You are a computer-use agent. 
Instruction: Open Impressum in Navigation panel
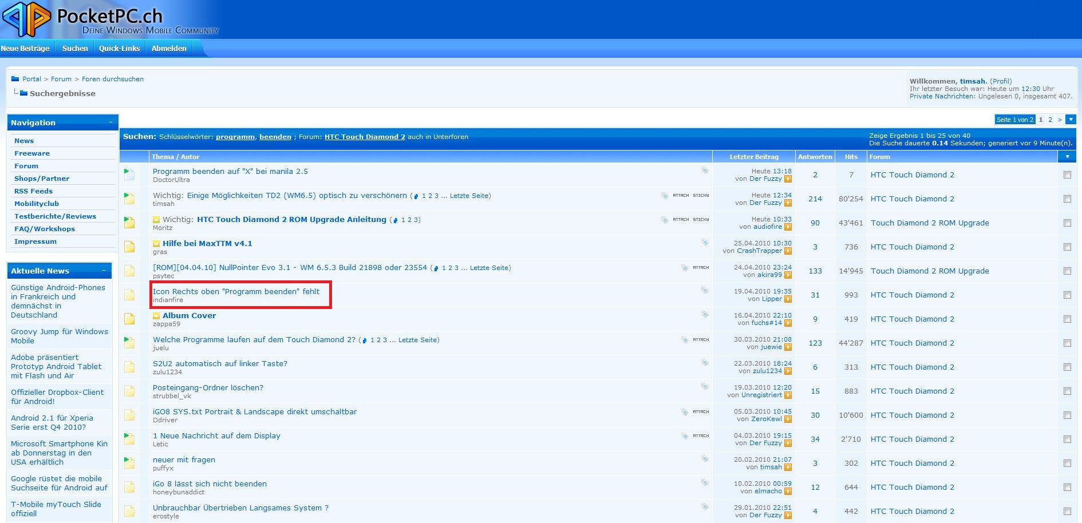click(x=35, y=241)
